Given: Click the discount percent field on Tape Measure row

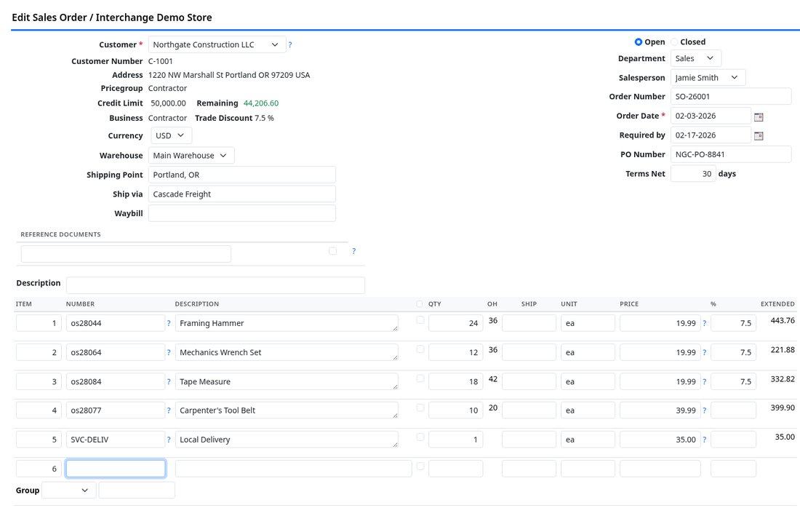Looking at the screenshot, I should [733, 381].
